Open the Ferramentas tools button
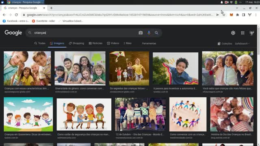This screenshot has height=146, width=260. point(149,43)
